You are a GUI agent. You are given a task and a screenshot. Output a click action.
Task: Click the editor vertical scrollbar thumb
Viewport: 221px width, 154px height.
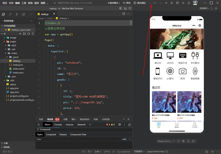[131, 23]
